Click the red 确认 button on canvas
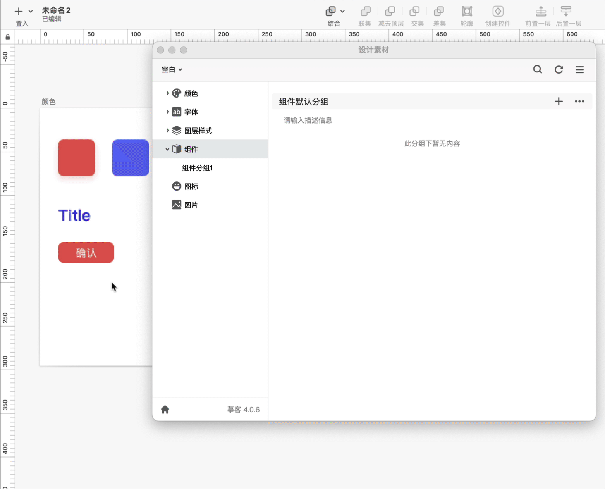The height and width of the screenshot is (489, 605). pyautogui.click(x=86, y=252)
